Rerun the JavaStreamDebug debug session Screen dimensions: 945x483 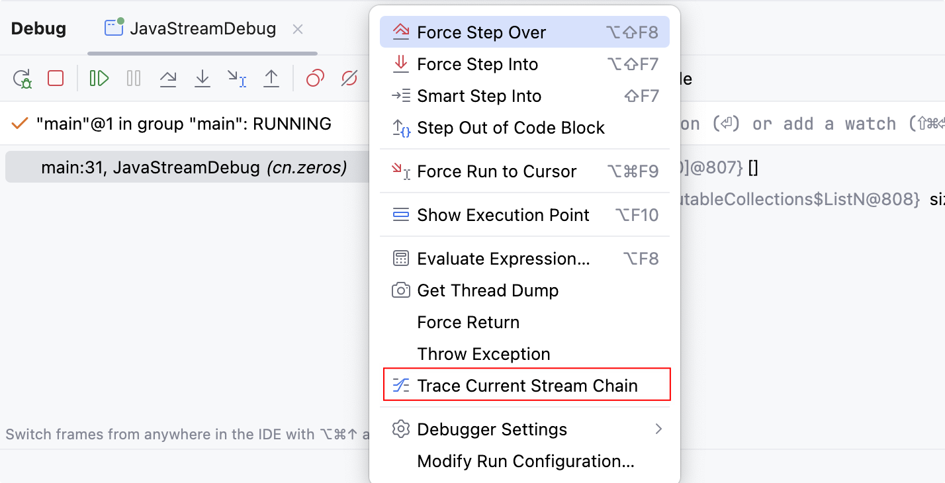[22, 78]
